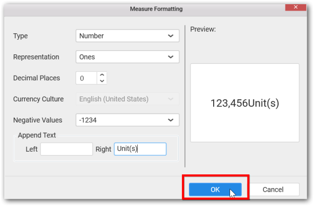The height and width of the screenshot is (206, 314).
Task: Click the disabled Currency Culture dropdown
Action: 127,99
